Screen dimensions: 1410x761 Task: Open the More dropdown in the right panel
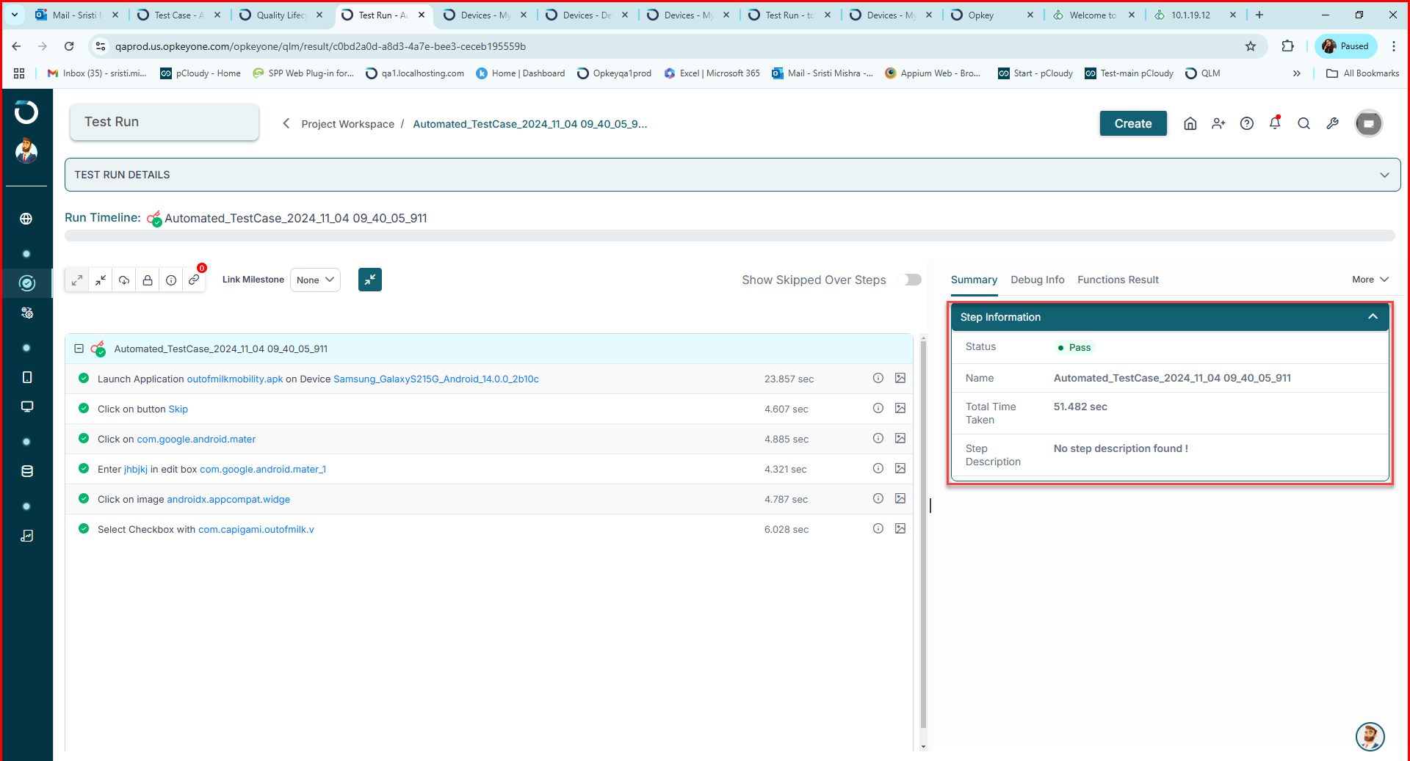[1370, 280]
